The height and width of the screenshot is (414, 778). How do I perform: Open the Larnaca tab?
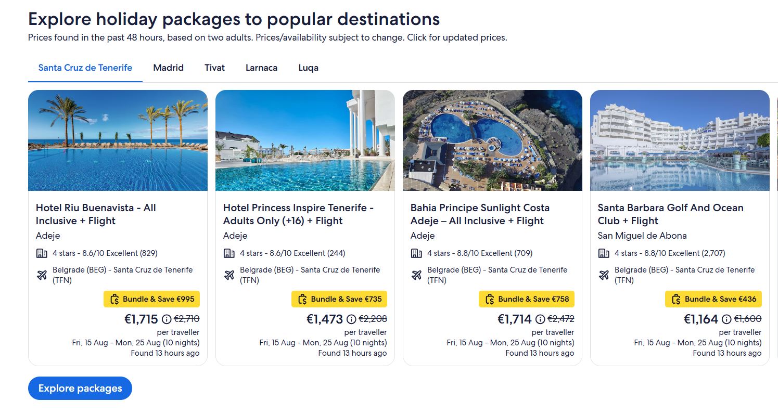pyautogui.click(x=261, y=68)
